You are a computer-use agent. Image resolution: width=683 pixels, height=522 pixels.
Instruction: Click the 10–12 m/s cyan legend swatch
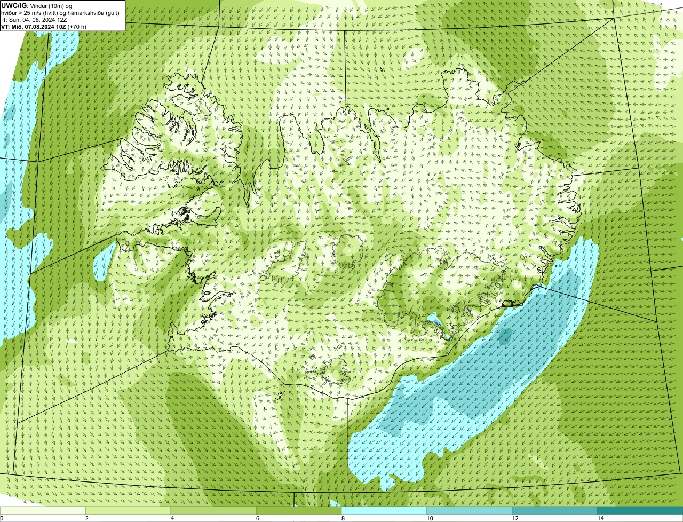(x=470, y=510)
